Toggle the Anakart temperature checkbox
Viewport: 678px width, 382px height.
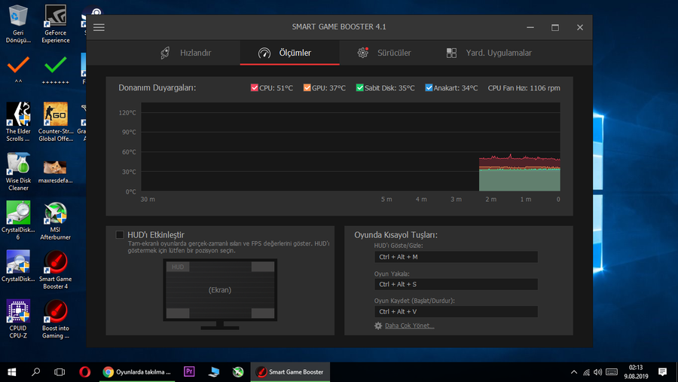coord(429,88)
